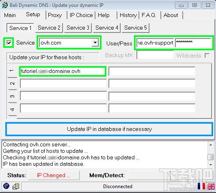Click the second host field in row 4
216x193 pixels.
tap(152, 108)
